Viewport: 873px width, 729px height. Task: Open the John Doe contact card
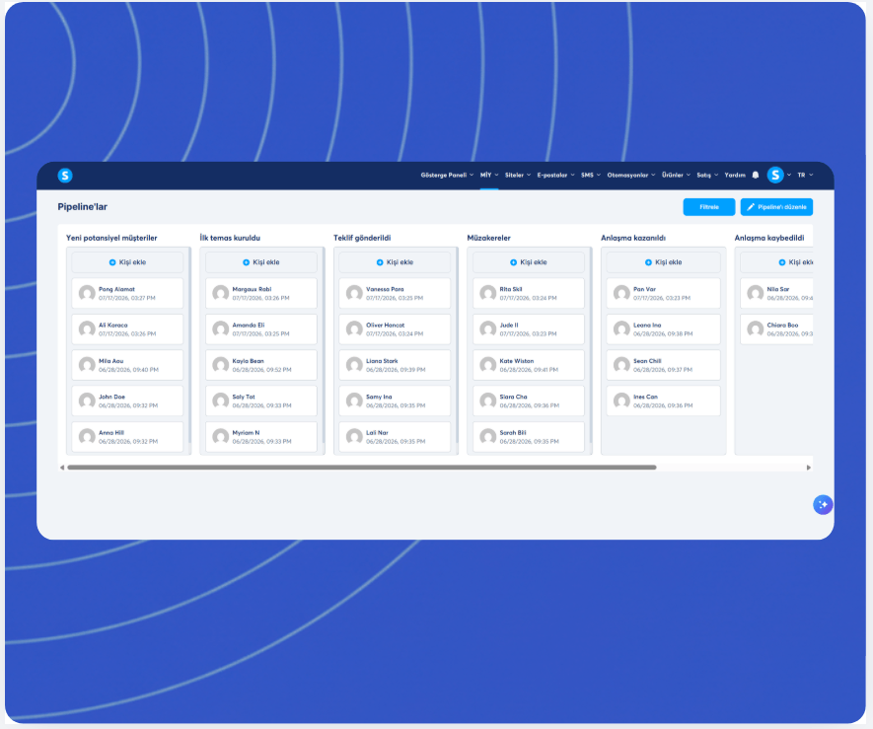coord(127,401)
